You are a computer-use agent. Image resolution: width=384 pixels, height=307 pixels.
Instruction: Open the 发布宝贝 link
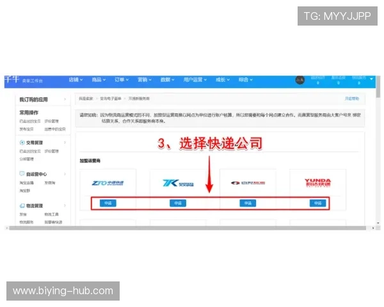(26, 129)
